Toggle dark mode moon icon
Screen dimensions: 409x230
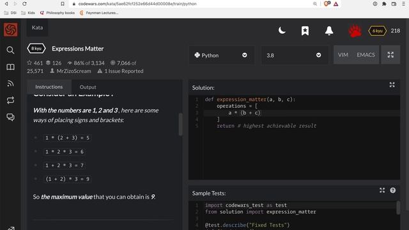coord(282,31)
